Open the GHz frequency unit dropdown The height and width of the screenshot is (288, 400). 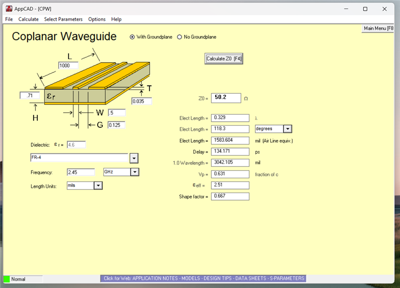pyautogui.click(x=135, y=172)
